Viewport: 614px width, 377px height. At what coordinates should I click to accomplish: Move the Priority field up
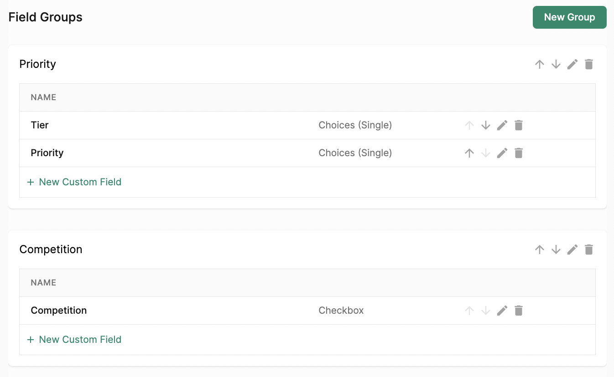[x=469, y=153]
